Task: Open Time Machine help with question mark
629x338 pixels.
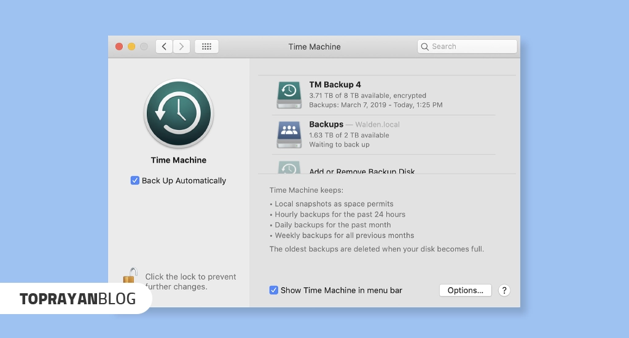Action: 504,290
